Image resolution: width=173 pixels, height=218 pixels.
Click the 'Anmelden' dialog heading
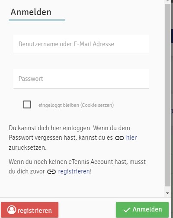(31, 12)
